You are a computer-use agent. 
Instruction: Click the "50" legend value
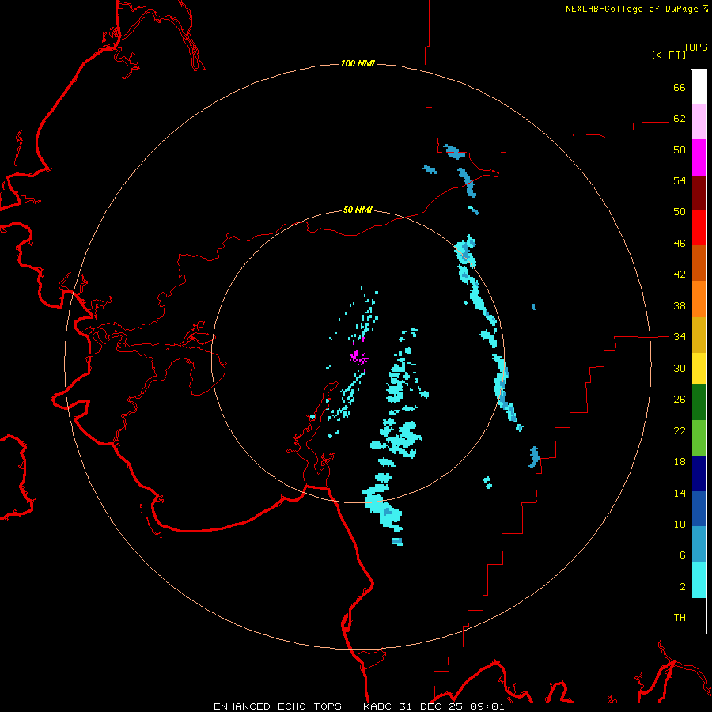(680, 212)
